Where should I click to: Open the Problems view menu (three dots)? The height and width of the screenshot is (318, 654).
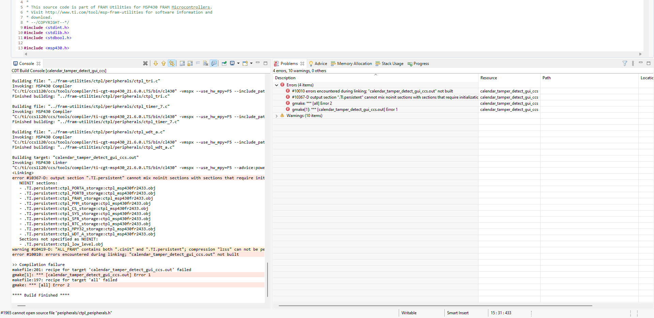(x=633, y=63)
